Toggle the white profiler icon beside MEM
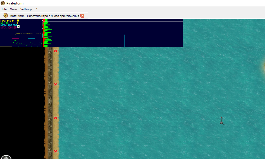 18,26
